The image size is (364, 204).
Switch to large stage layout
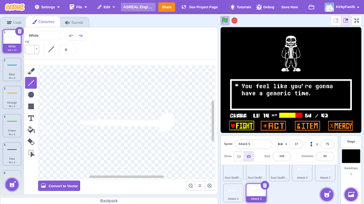(346, 21)
